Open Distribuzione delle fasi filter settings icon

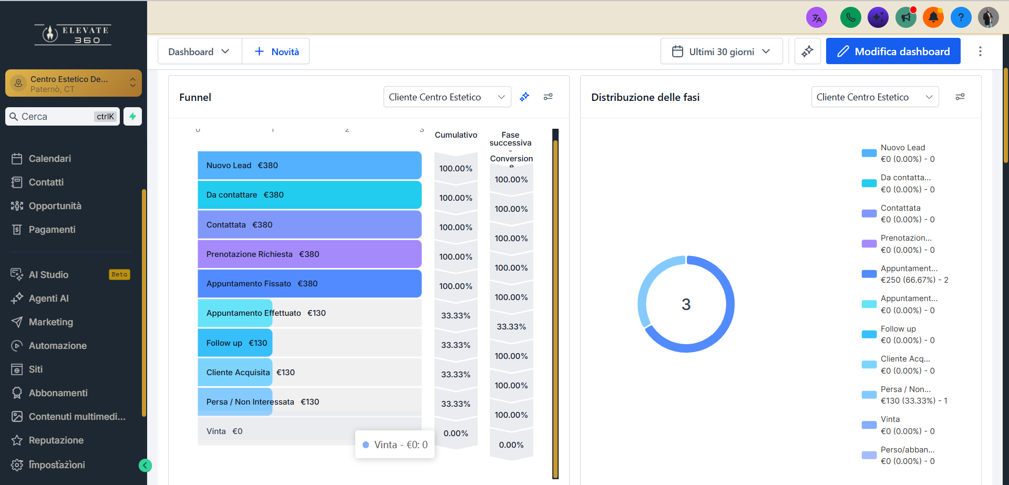click(960, 97)
